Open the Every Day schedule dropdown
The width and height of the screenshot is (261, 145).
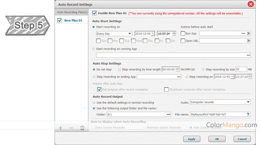[x=114, y=34]
